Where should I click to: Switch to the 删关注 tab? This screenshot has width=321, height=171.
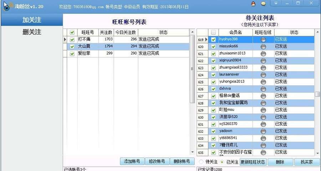coord(32,32)
